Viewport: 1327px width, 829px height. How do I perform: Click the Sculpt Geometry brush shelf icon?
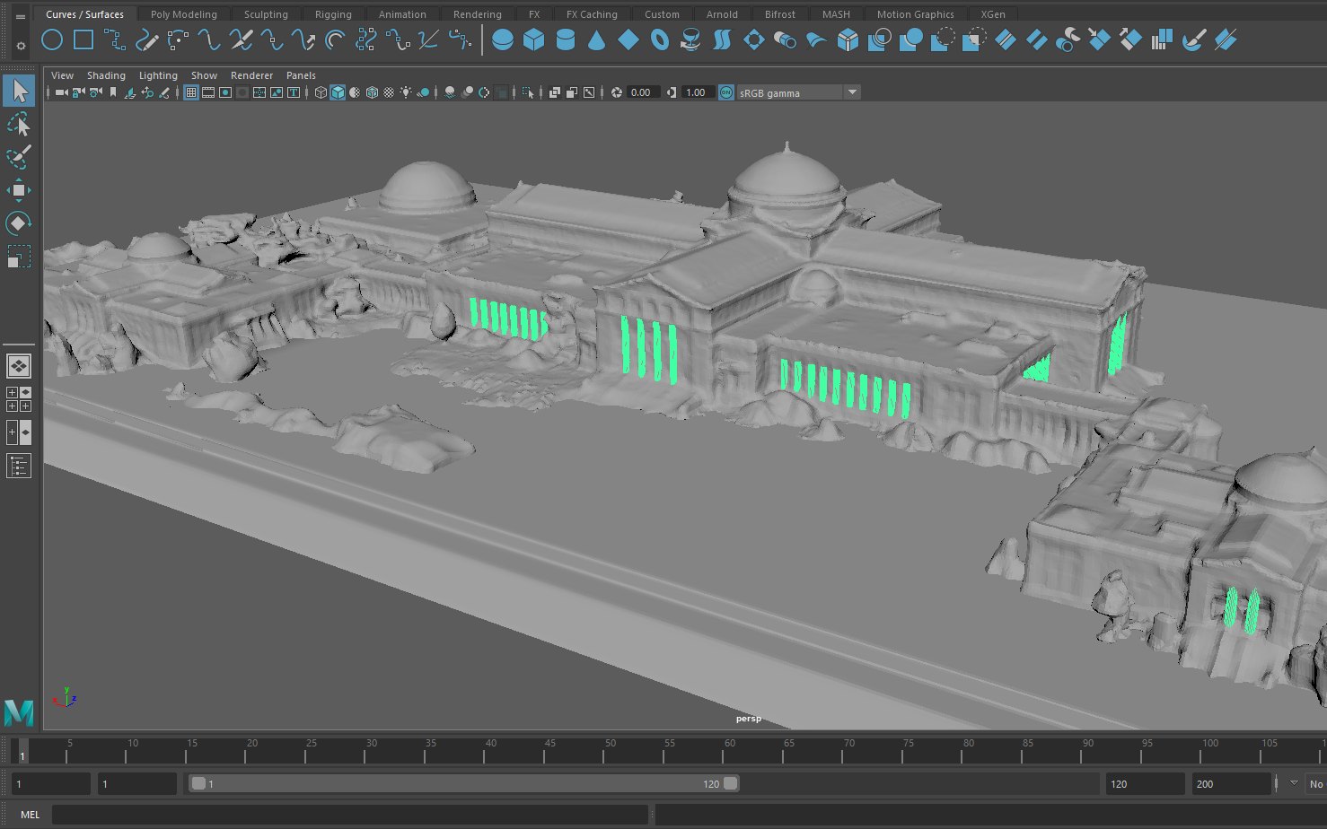1193,39
